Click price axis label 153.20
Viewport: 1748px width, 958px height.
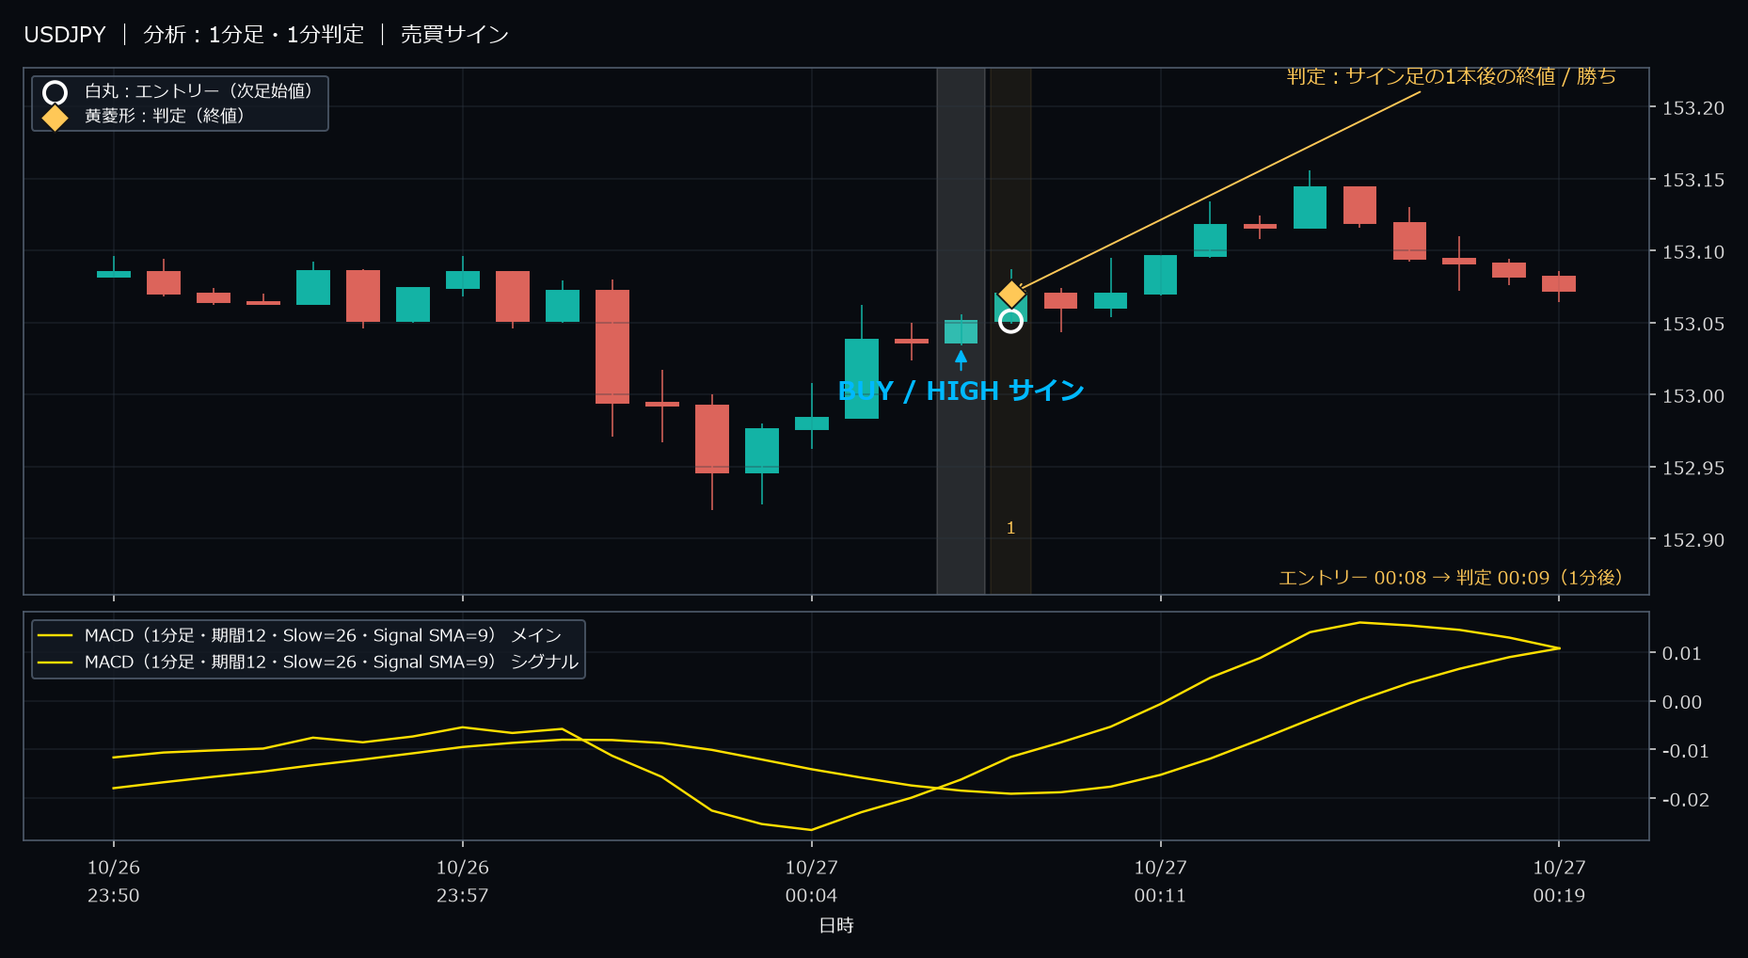pyautogui.click(x=1692, y=108)
